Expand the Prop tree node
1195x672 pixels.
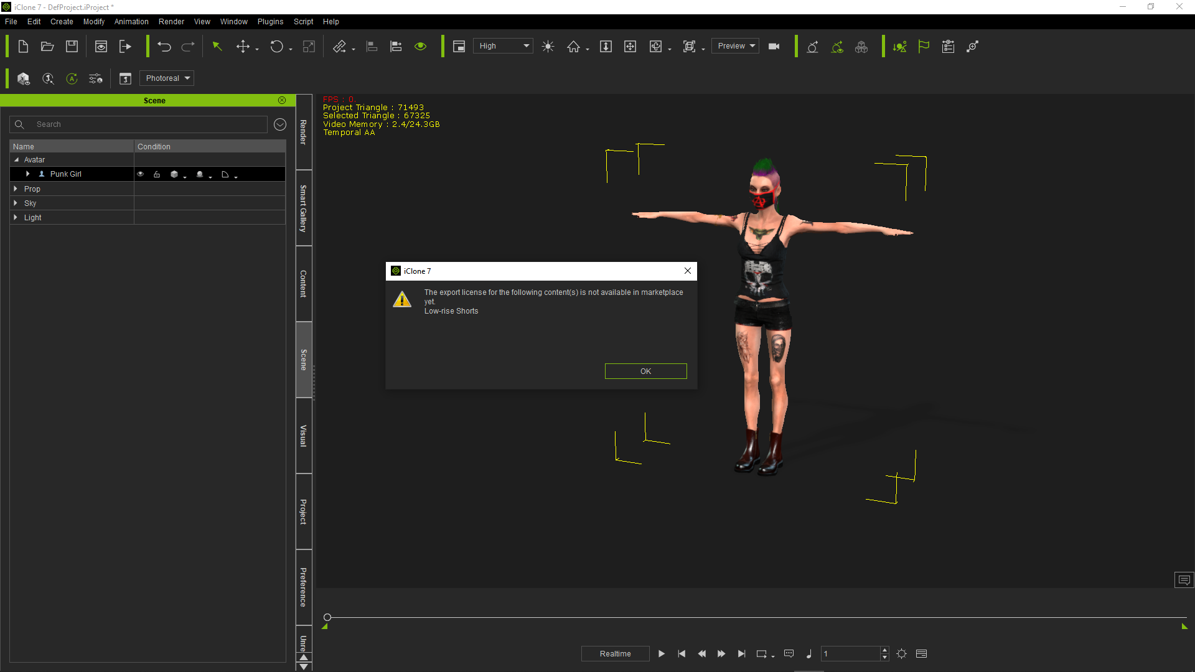[x=16, y=189]
